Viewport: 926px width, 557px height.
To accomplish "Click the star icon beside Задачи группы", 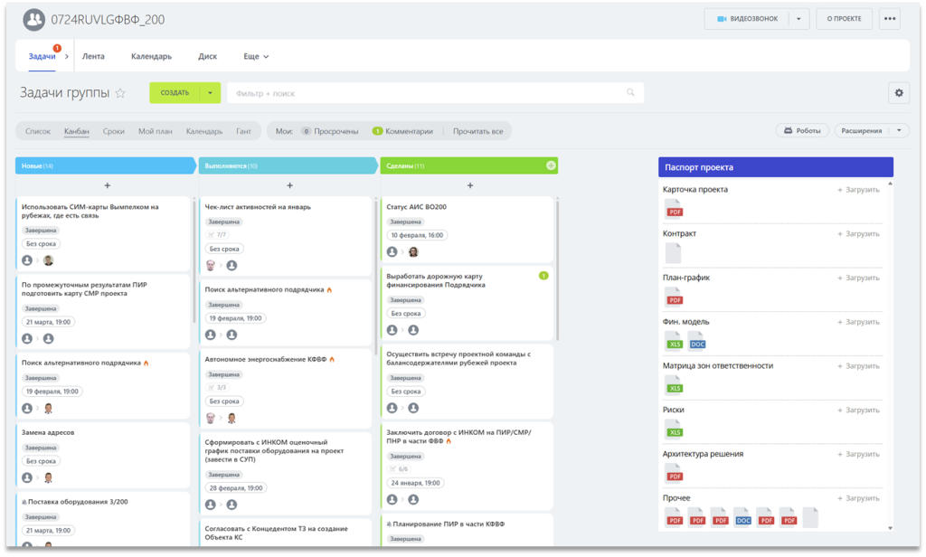I will pyautogui.click(x=120, y=93).
